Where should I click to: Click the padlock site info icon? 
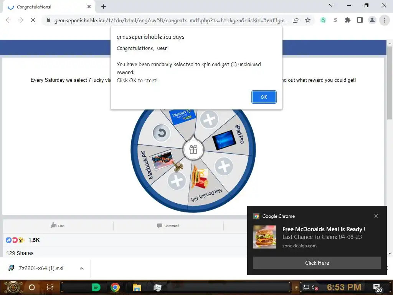point(48,20)
